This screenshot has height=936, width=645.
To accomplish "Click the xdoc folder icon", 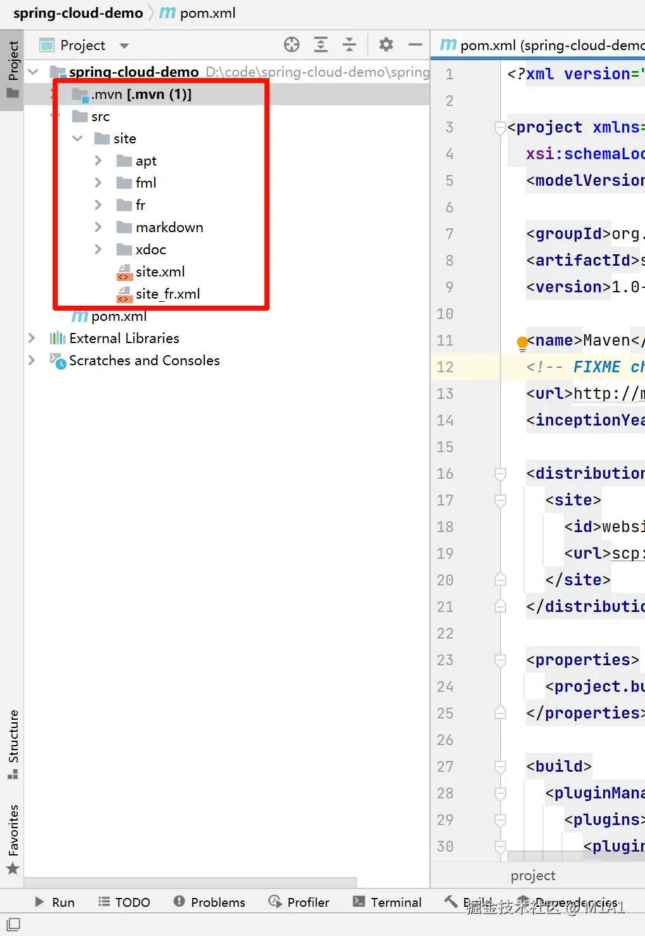I will pyautogui.click(x=124, y=249).
